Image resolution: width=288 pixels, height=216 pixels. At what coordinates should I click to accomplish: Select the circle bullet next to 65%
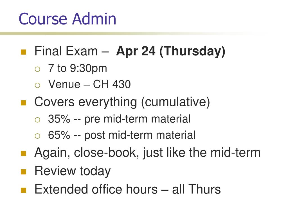coord(37,136)
